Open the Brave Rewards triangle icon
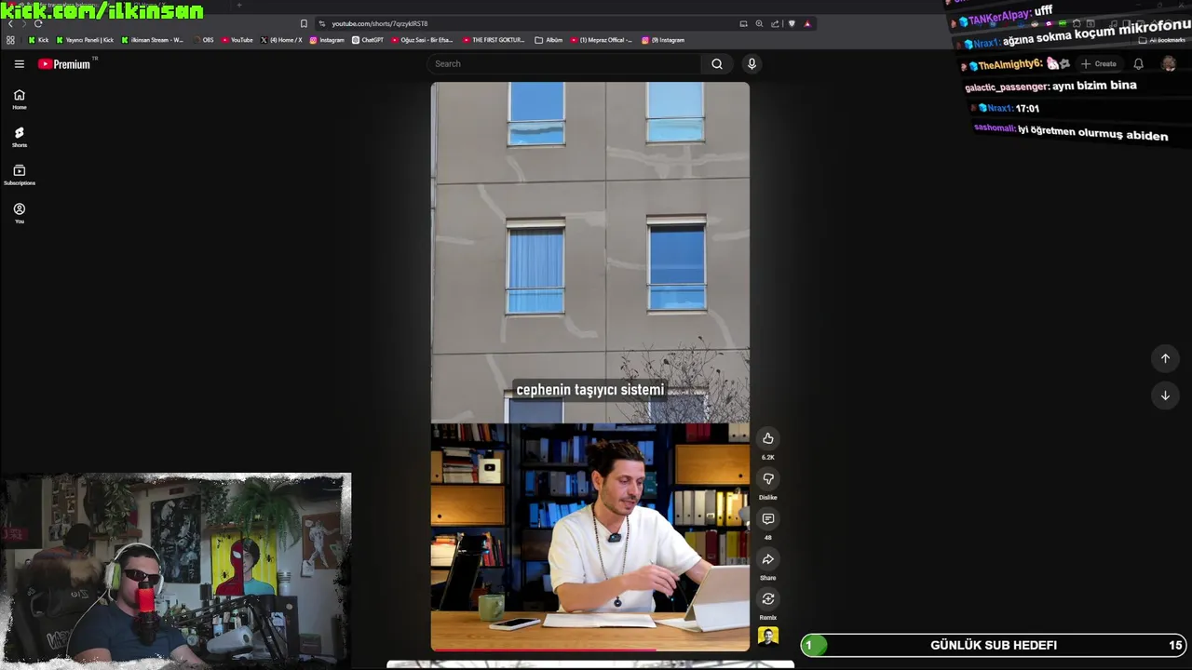 [807, 23]
